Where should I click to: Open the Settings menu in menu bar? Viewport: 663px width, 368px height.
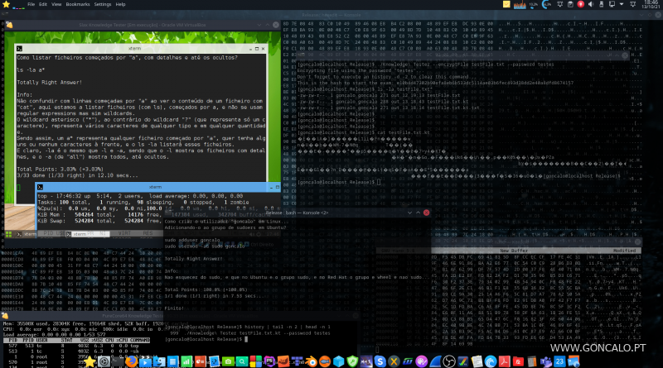pos(103,4)
